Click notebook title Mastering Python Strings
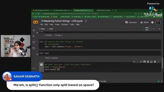Viewport: 164px width, 92px height. click(x=63, y=21)
